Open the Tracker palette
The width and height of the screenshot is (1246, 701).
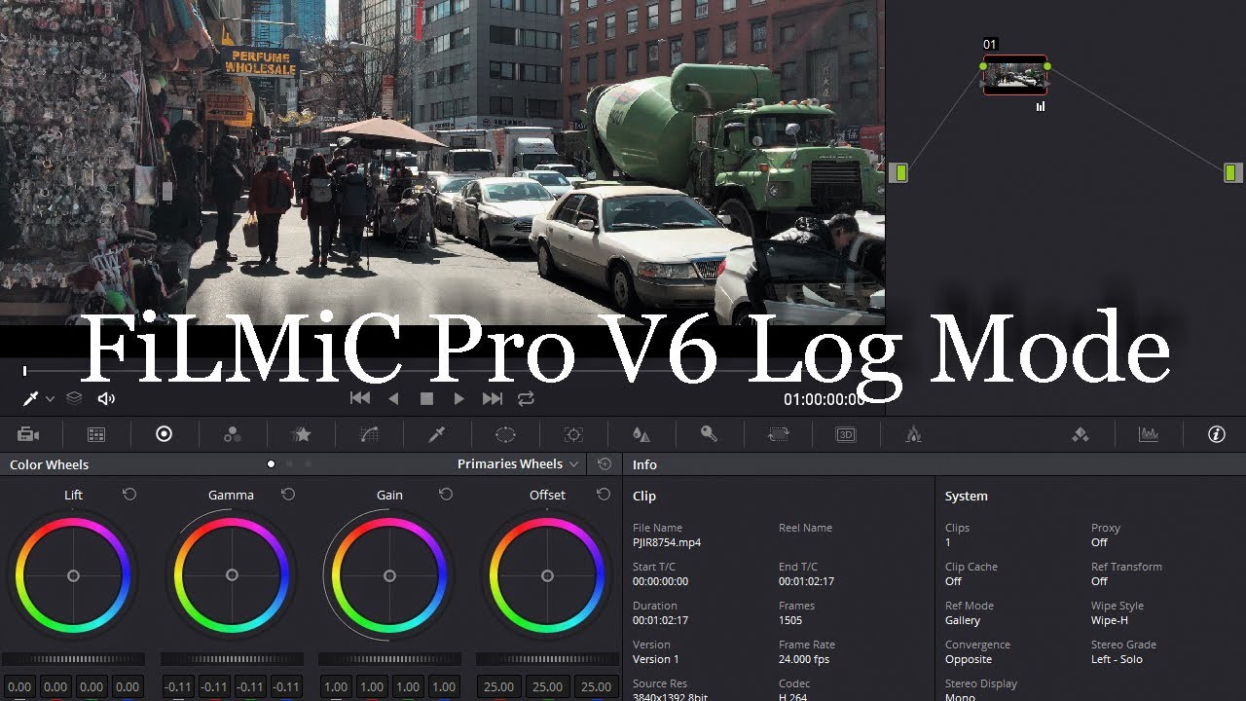point(573,434)
